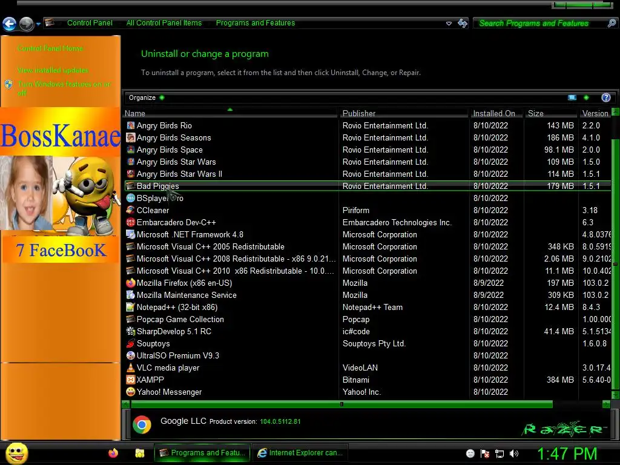Image resolution: width=620 pixels, height=465 pixels.
Task: Click the network tray icon
Action: (x=500, y=453)
